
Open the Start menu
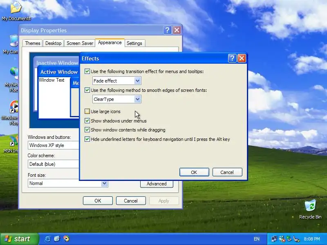[19, 239]
